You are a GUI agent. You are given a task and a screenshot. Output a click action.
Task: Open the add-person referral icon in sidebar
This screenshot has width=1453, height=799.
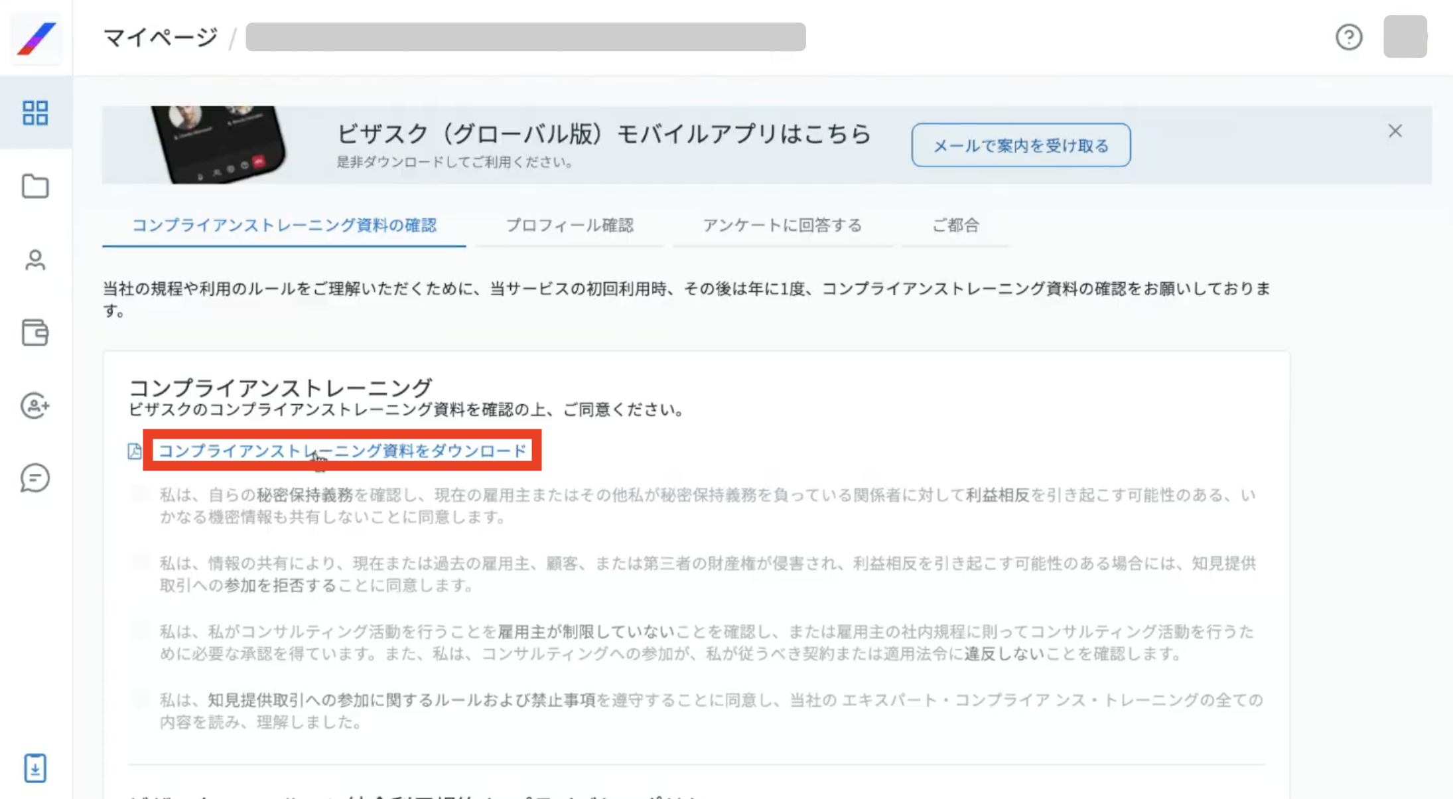tap(35, 405)
